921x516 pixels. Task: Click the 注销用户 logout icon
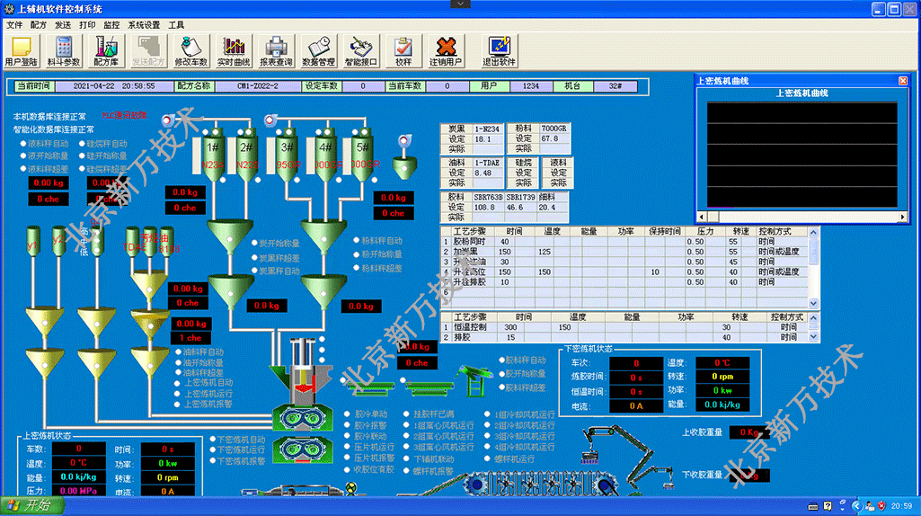(445, 51)
